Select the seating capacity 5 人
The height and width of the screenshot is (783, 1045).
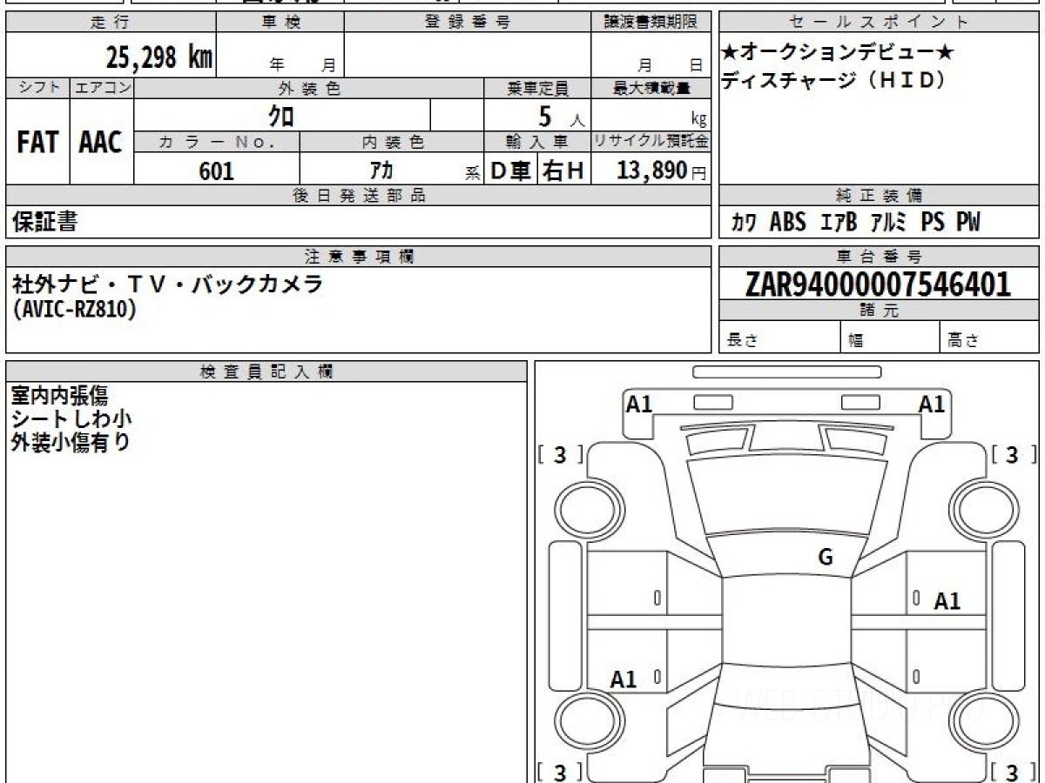560,117
